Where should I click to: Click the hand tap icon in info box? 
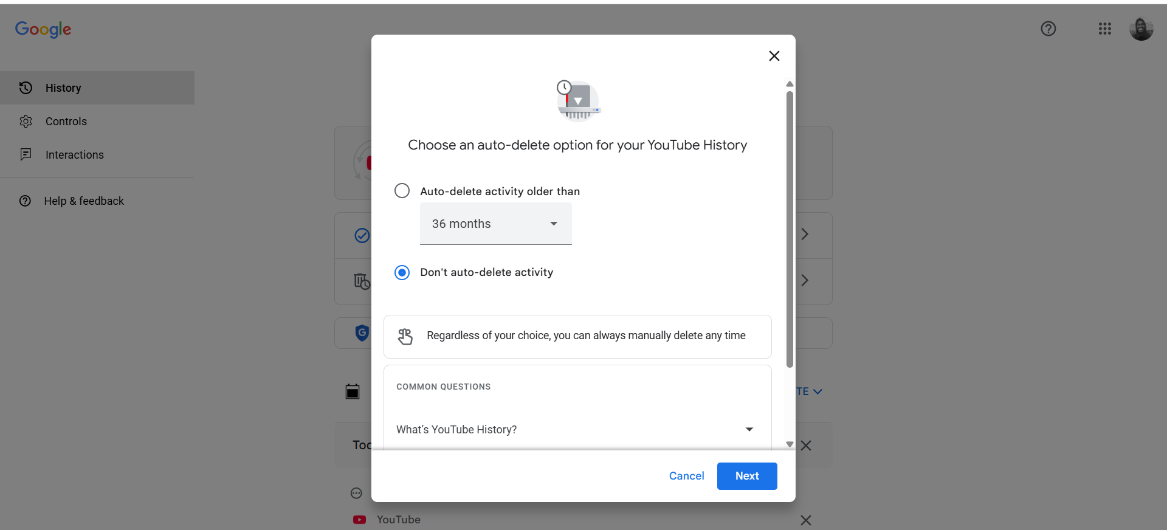point(405,336)
